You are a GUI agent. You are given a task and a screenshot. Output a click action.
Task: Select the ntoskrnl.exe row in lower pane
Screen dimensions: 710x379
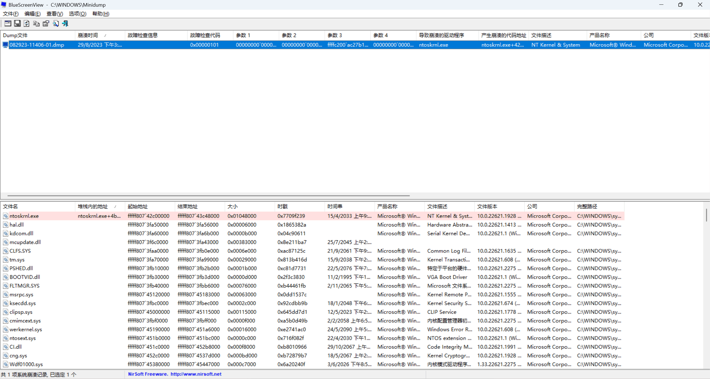click(x=312, y=216)
